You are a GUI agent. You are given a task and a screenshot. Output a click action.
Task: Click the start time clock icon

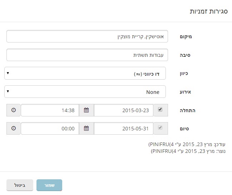14,110
